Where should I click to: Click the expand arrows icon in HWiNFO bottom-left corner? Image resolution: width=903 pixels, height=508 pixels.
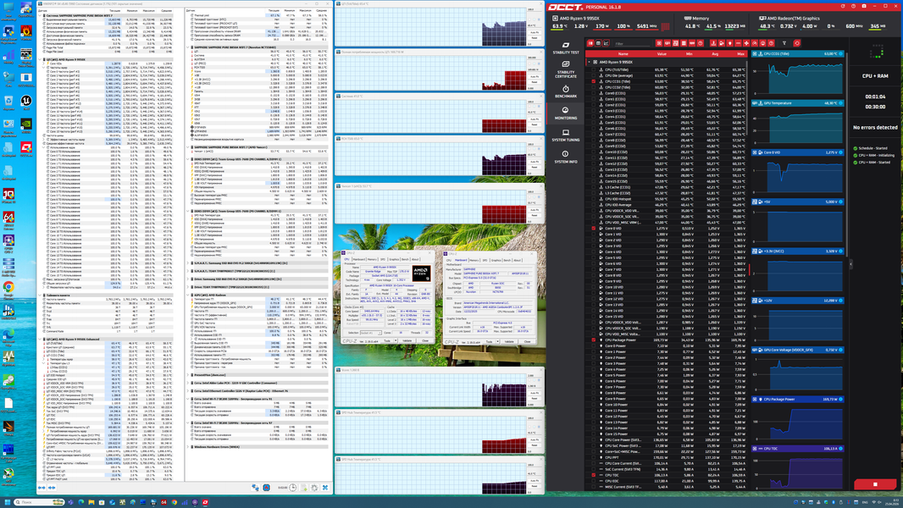pyautogui.click(x=42, y=488)
